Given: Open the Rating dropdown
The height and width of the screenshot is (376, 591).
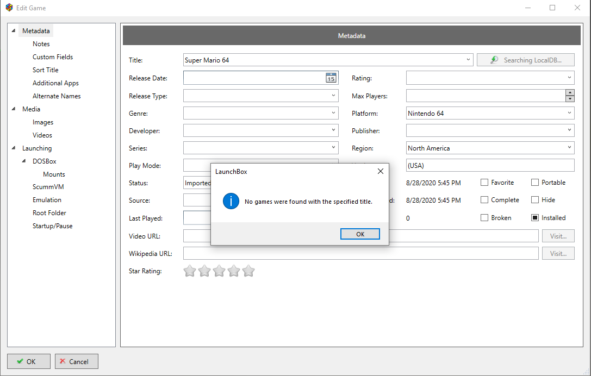Looking at the screenshot, I should pos(569,78).
